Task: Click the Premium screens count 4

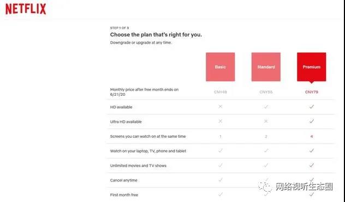Action: pyautogui.click(x=311, y=136)
